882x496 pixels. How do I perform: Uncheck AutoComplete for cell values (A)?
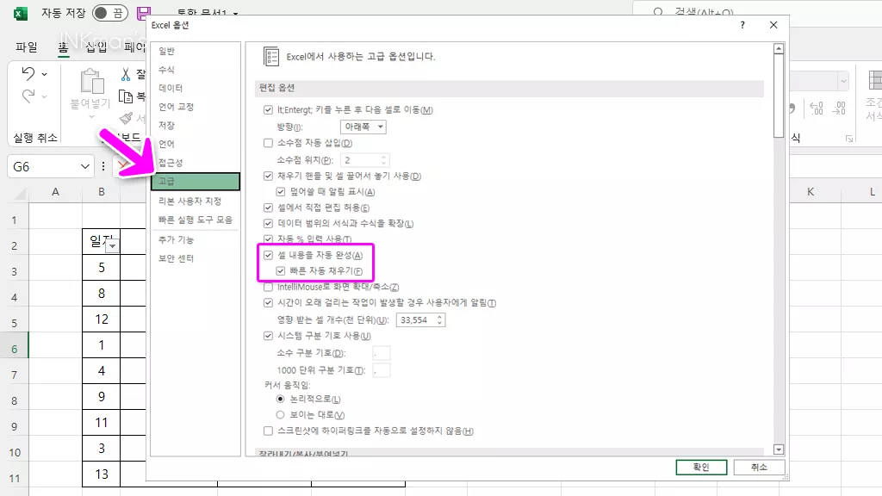(269, 255)
